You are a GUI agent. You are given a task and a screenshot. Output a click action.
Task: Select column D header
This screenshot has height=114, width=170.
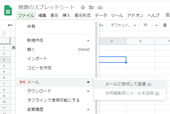pyautogui.click(x=113, y=41)
